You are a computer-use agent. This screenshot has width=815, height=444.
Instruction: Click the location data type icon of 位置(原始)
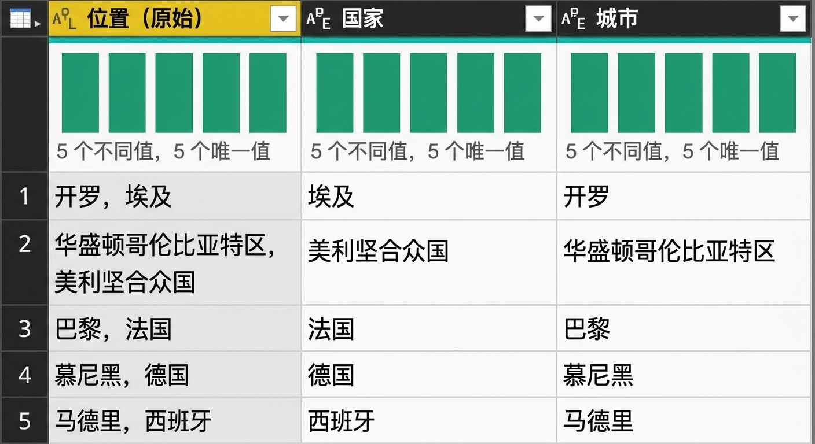(64, 20)
